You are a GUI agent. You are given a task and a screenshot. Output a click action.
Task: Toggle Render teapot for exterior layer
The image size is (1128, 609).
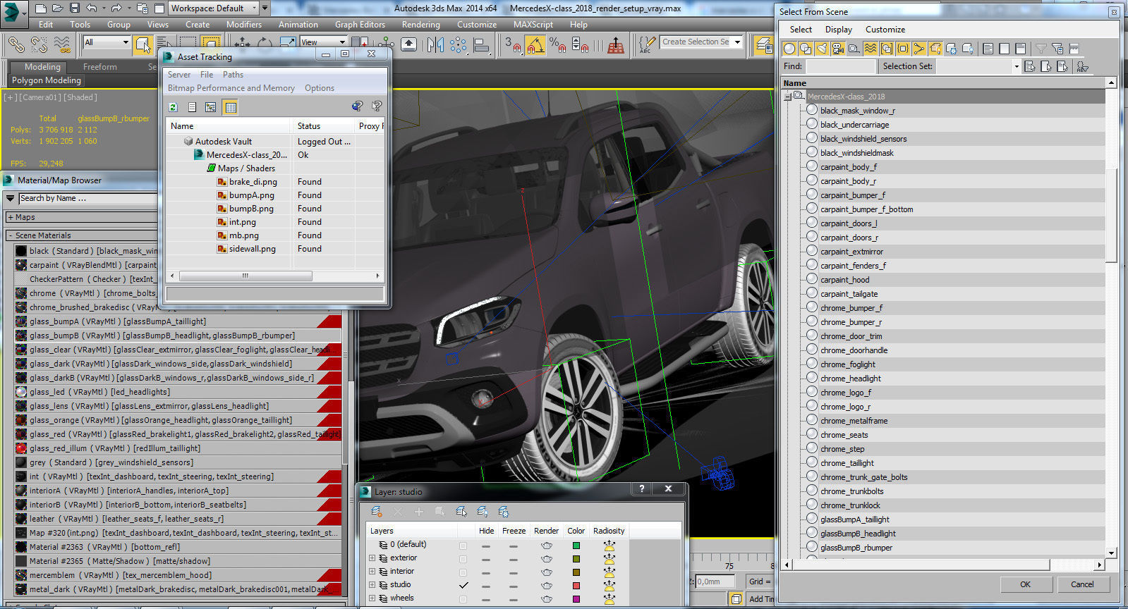546,558
